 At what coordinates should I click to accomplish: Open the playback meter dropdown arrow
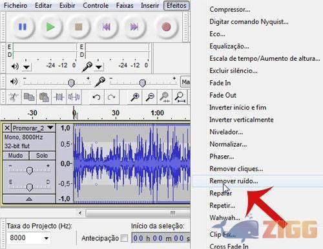tap(26, 67)
